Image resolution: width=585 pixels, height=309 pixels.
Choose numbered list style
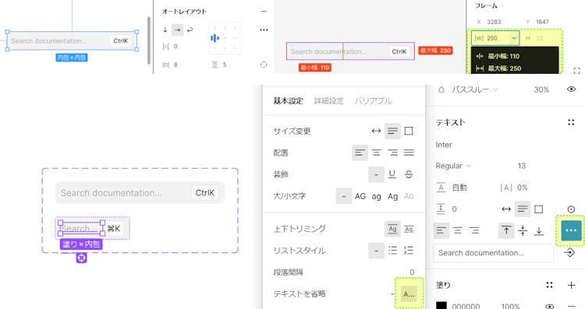tap(409, 250)
